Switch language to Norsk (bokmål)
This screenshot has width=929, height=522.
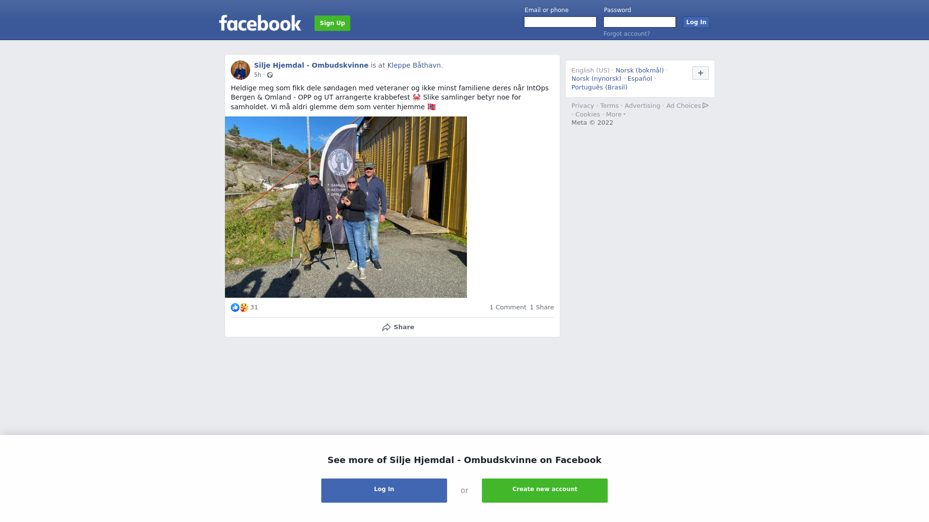pyautogui.click(x=640, y=71)
